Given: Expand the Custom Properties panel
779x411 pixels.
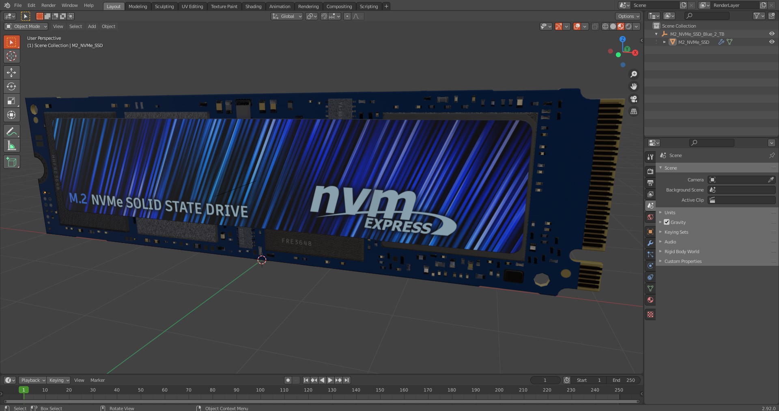Looking at the screenshot, I should 683,261.
